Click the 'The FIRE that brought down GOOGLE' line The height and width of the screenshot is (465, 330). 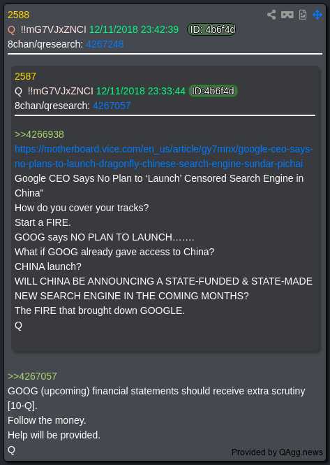(100, 310)
